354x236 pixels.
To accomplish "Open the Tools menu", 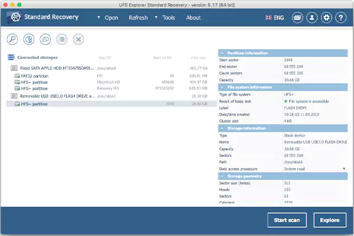I will point(168,18).
